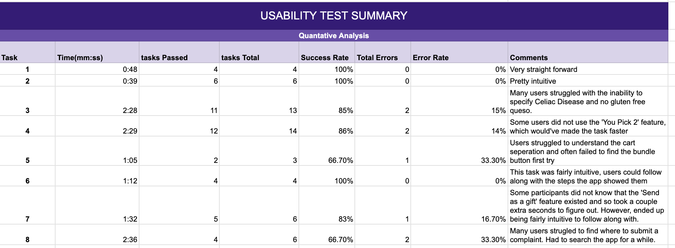Select the submit a complaint comment cell

588,235
